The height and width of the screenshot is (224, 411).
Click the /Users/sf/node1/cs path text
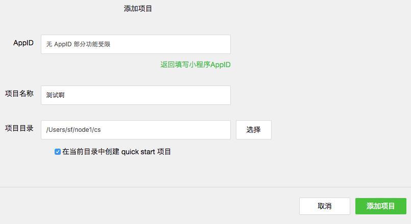[74, 130]
